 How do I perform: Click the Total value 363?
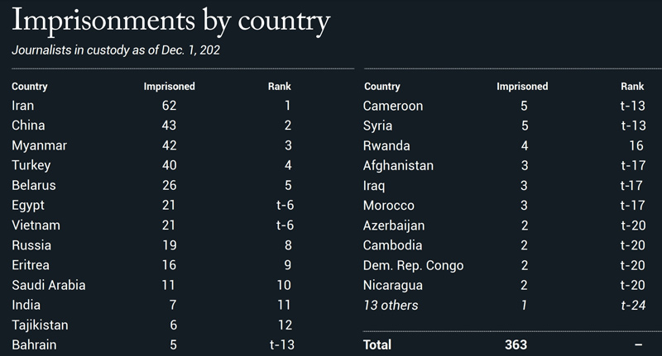516,344
